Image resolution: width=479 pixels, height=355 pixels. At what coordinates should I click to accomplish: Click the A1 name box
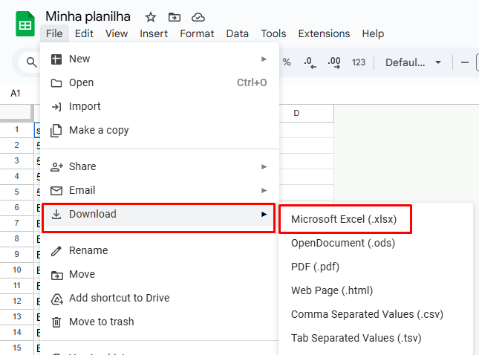click(x=16, y=93)
